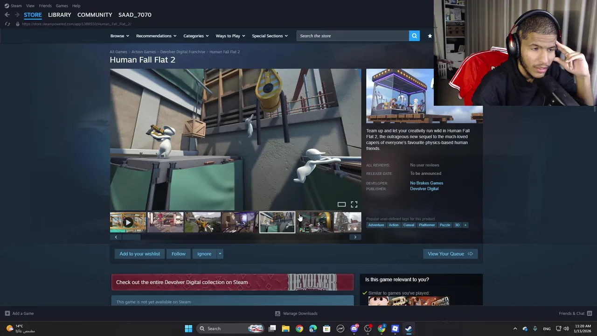This screenshot has width=597, height=336.
Task: Click the Steam forward navigation arrow
Action: pos(17,15)
